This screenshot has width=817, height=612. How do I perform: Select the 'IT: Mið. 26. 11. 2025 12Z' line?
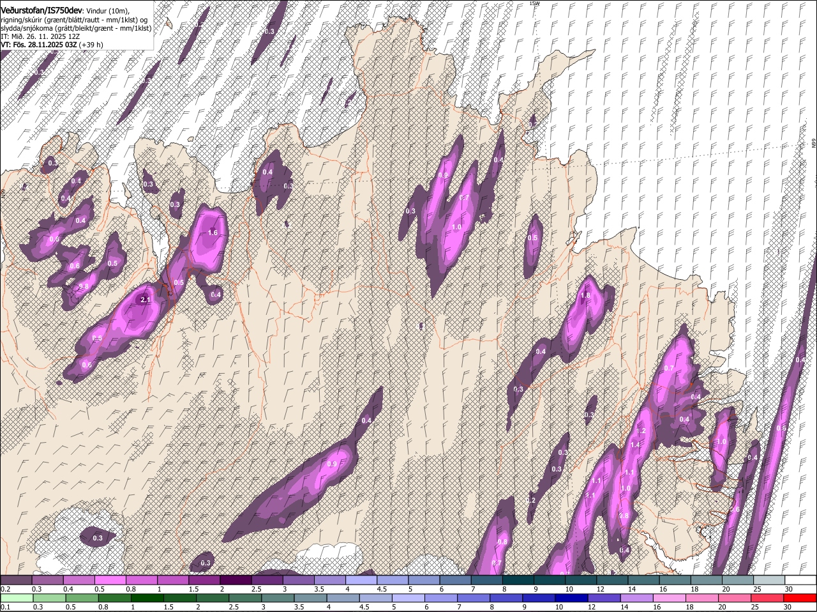(40, 36)
